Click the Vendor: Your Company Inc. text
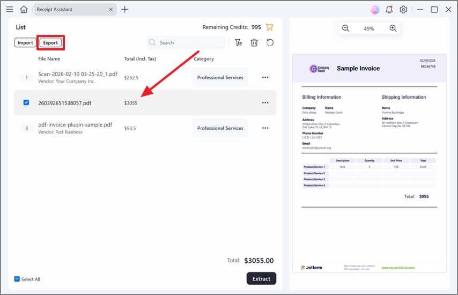This screenshot has height=295, width=458. (67, 81)
